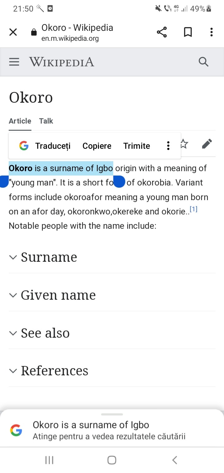
Task: Select the Article tab
Action: point(20,121)
